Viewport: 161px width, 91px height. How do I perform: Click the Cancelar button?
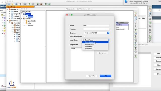tap(92, 76)
